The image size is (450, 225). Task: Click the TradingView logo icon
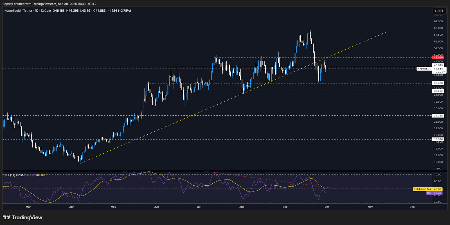pyautogui.click(x=6, y=217)
